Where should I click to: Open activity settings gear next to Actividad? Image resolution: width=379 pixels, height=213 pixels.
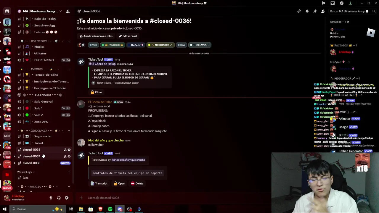pyautogui.click(x=348, y=22)
